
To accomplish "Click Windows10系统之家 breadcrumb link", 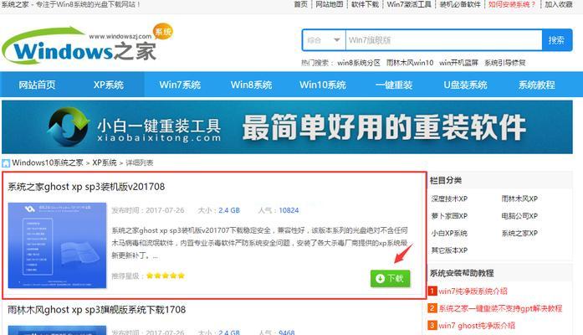I will pos(48,162).
